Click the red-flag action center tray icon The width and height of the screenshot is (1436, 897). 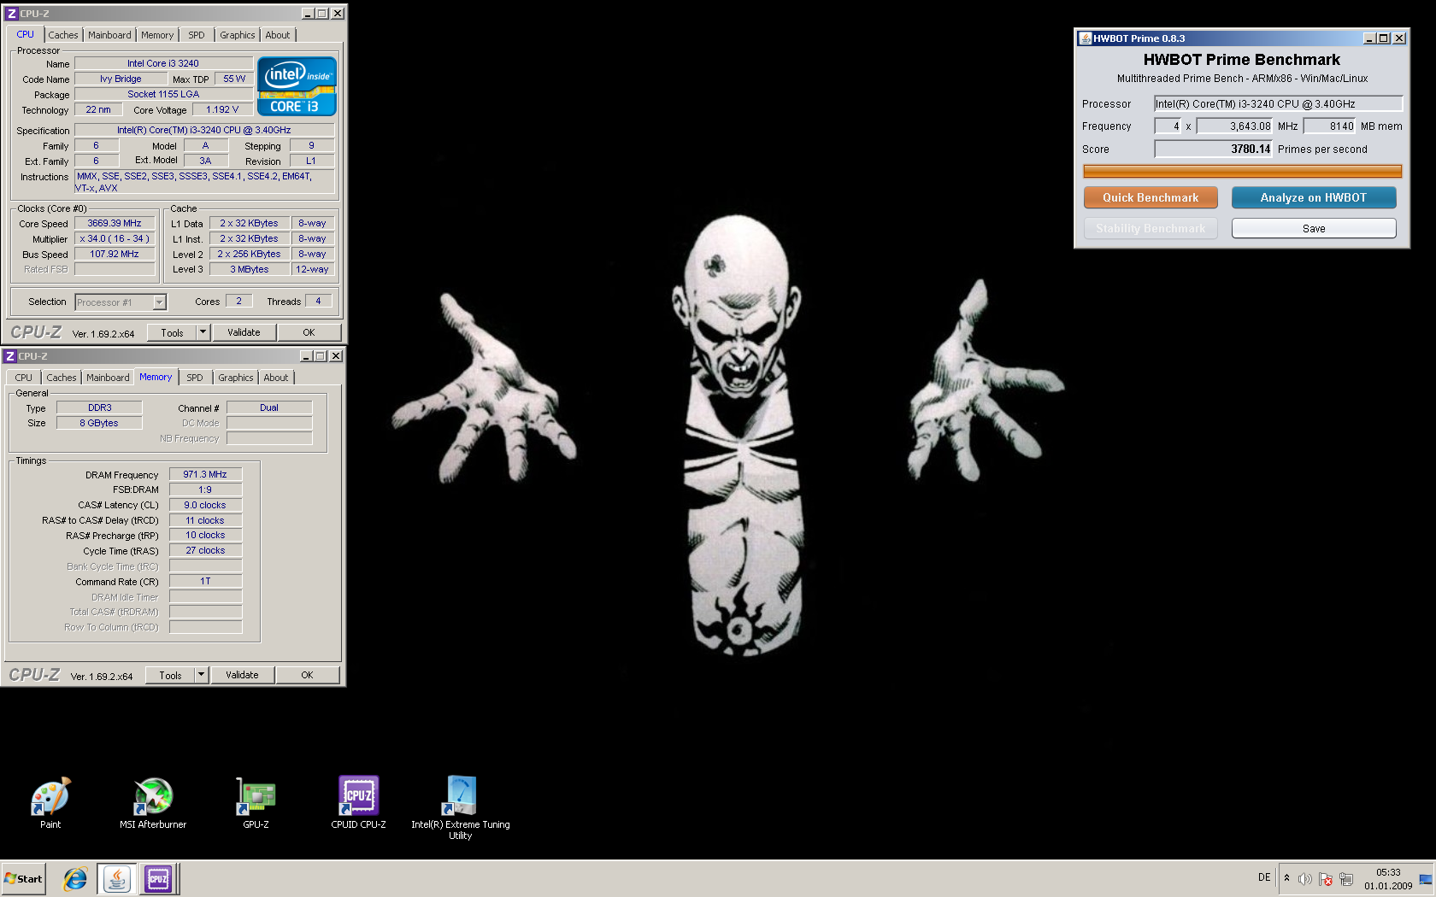tap(1325, 879)
